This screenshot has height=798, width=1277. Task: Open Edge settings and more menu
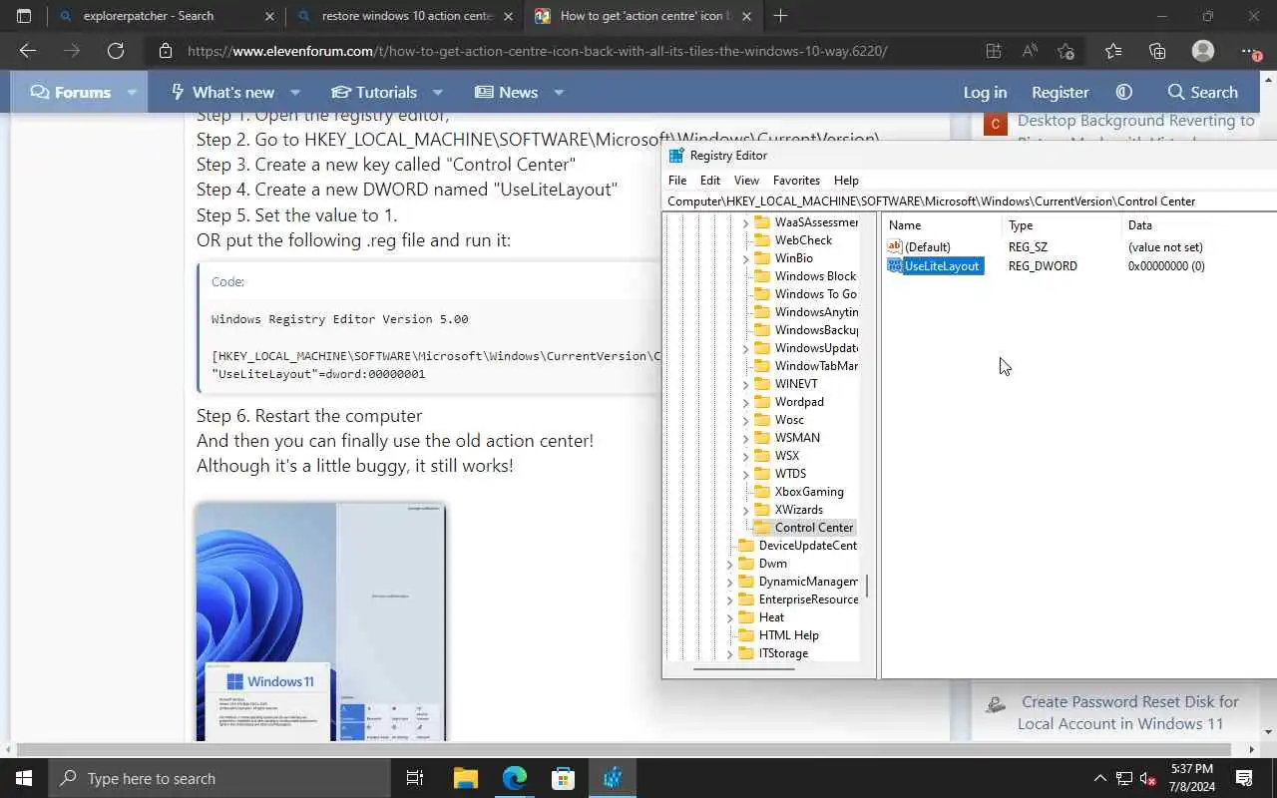click(1249, 51)
